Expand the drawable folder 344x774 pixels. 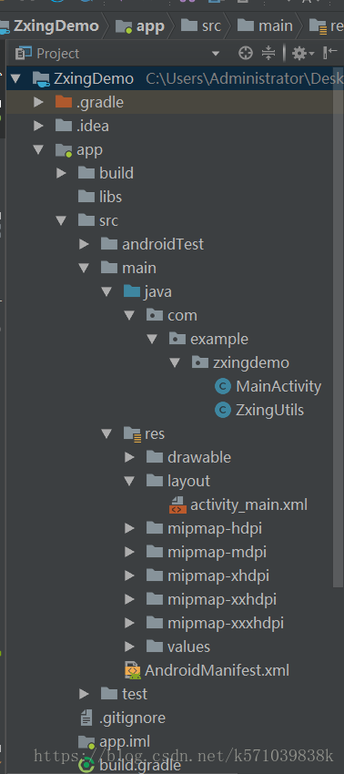tap(129, 458)
